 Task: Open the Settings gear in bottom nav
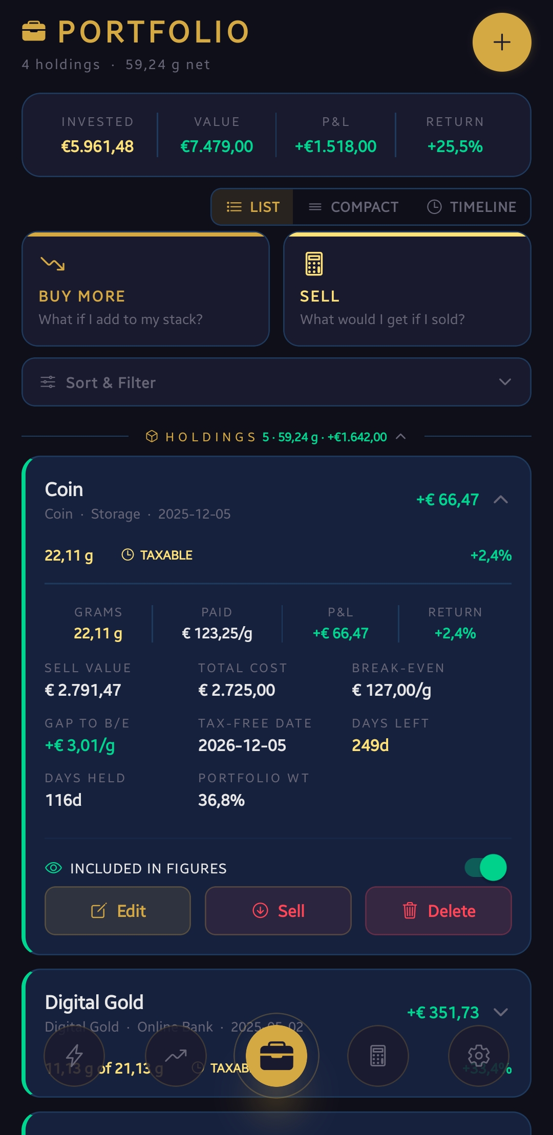479,1056
